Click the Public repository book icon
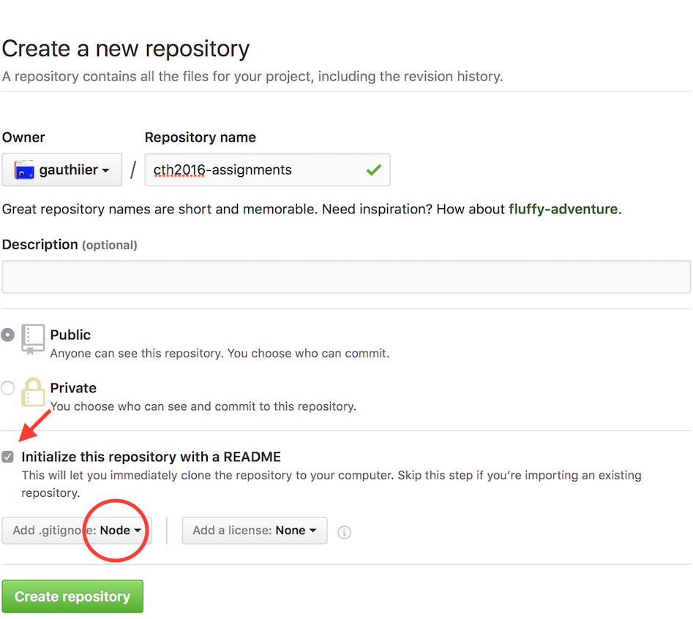693x619 pixels. tap(33, 339)
